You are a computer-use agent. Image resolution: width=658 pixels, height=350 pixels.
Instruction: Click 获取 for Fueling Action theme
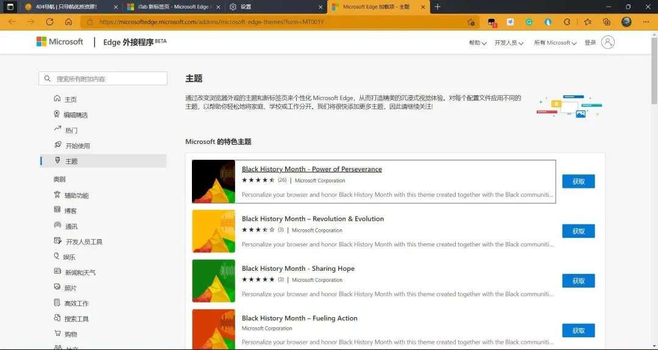578,330
